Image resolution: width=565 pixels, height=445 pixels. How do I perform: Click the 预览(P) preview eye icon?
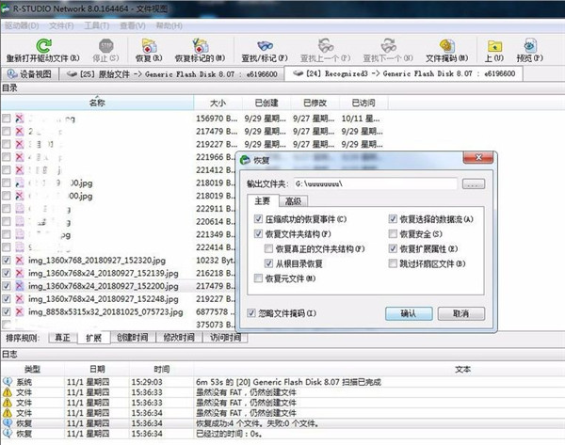click(x=529, y=46)
